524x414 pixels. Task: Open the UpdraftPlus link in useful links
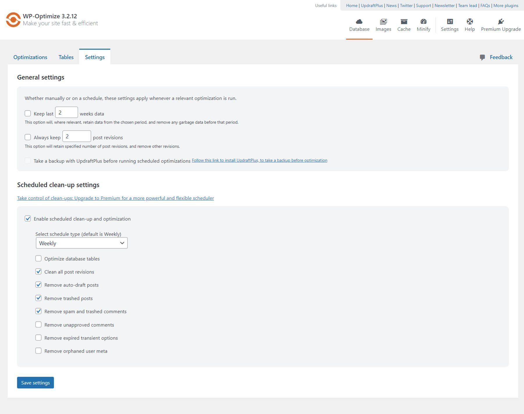(372, 6)
